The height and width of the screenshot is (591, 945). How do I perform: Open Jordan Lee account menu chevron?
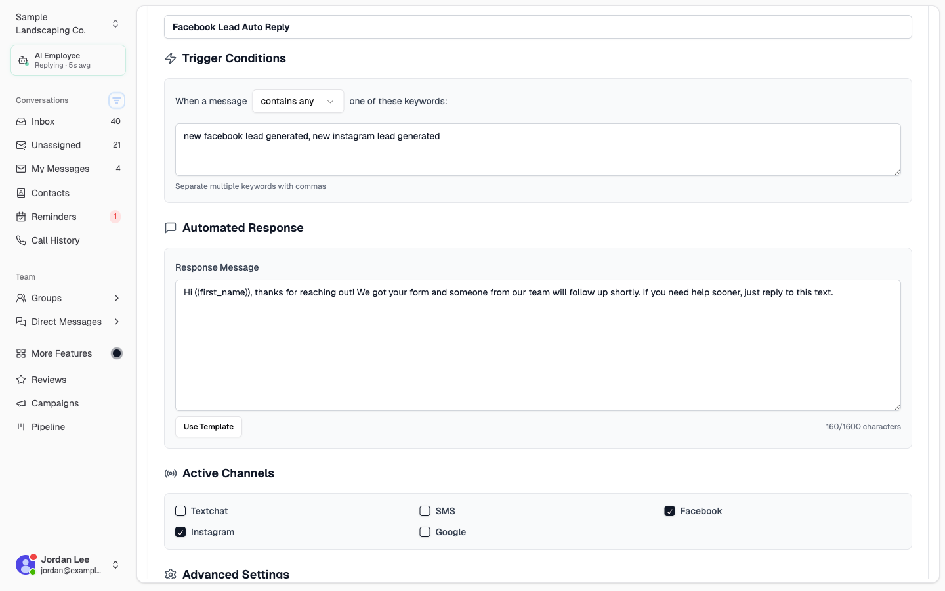[x=115, y=565]
